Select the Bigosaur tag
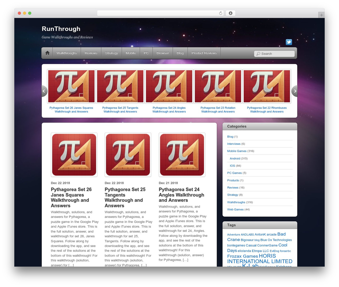The height and width of the screenshot is (287, 339). coord(247,240)
